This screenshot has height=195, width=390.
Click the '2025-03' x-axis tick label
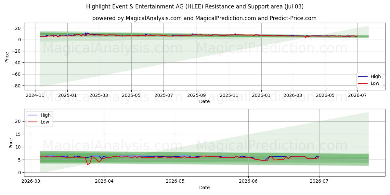(x=98, y=96)
